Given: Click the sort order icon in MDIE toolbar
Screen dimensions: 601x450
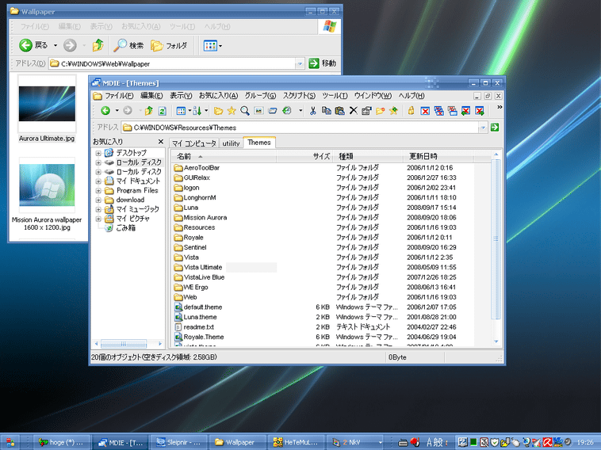Looking at the screenshot, I should (197, 111).
